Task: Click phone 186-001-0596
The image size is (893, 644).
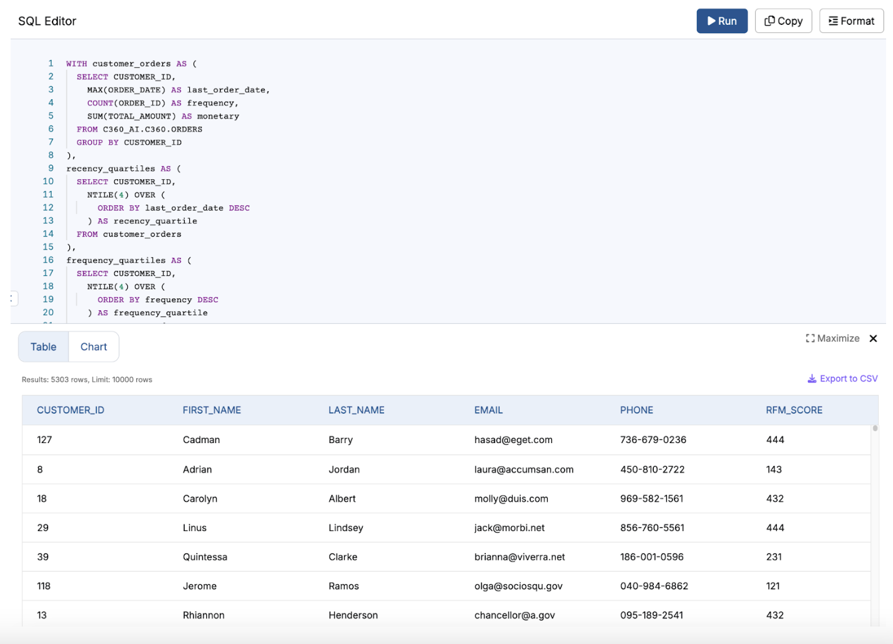Action: point(652,557)
